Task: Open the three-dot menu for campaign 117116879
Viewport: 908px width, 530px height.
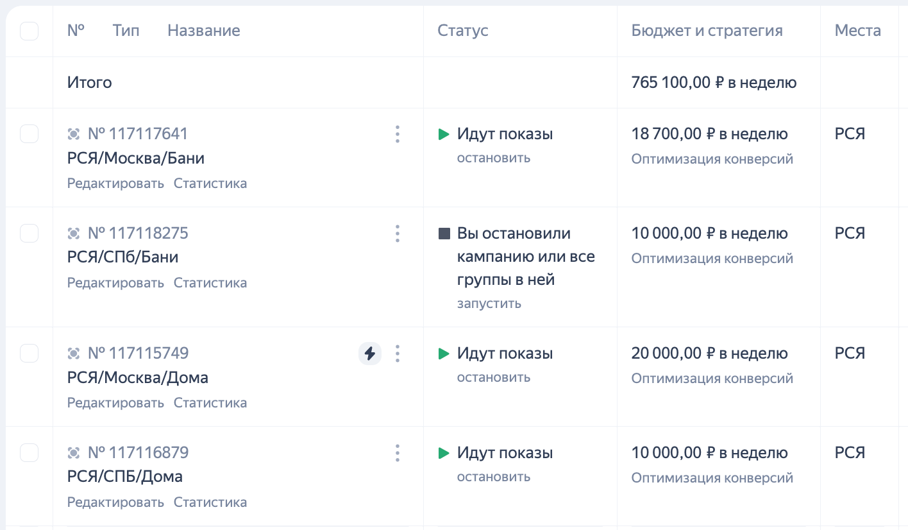Action: (x=398, y=453)
